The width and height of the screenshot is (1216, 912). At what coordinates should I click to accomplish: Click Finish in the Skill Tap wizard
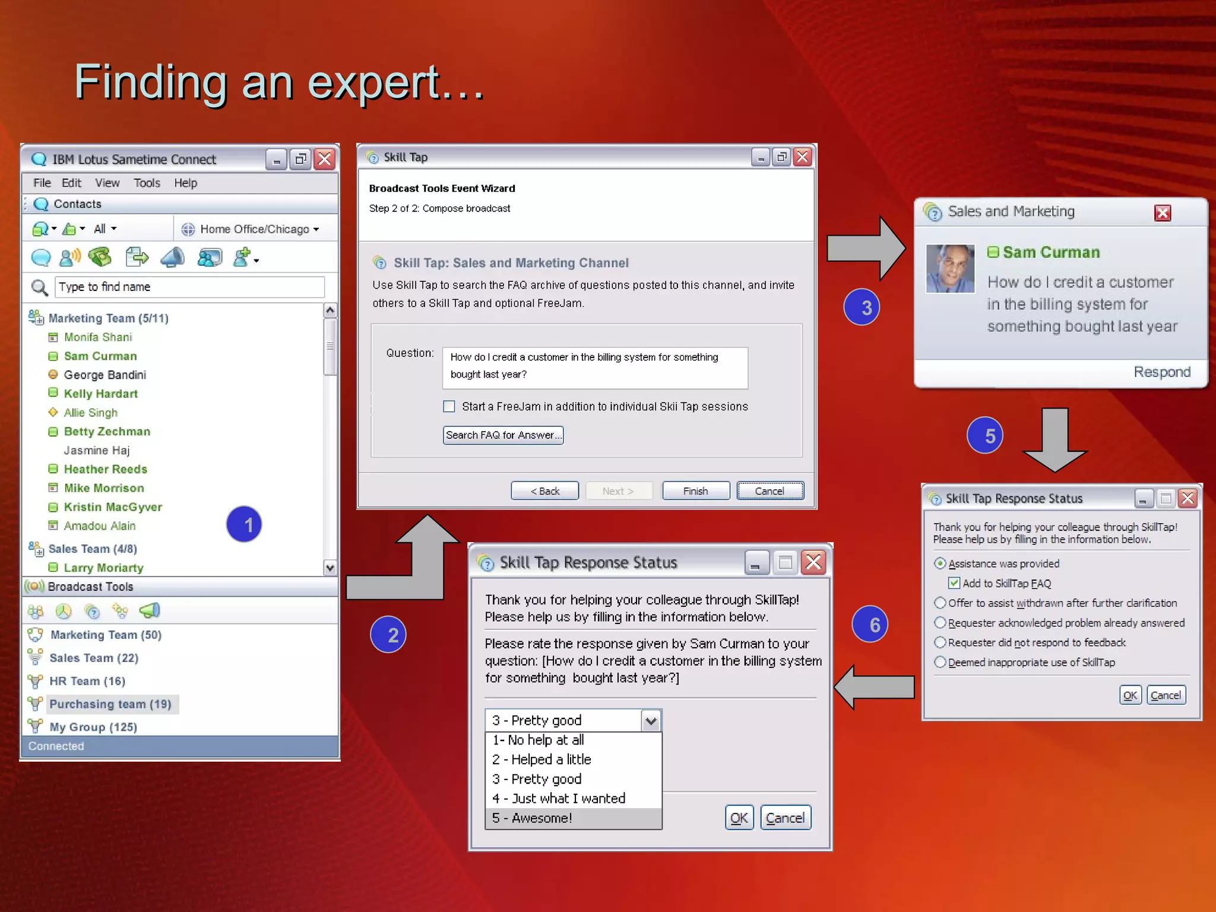tap(695, 491)
